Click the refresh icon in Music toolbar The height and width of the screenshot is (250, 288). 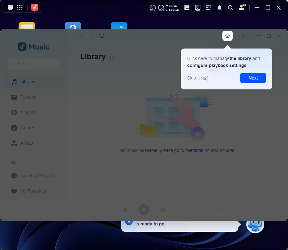coord(102,36)
